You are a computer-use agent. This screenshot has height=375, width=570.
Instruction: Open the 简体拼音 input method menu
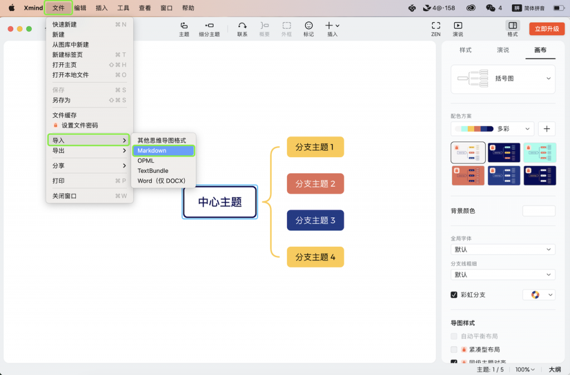[x=528, y=8]
